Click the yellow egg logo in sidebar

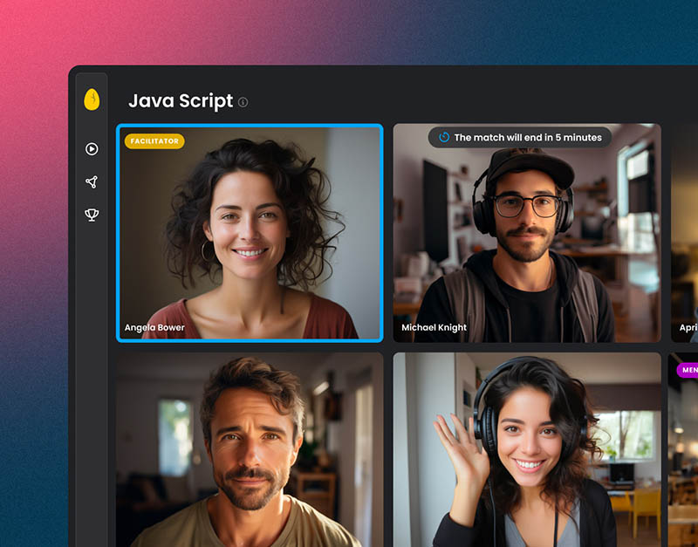(x=92, y=99)
